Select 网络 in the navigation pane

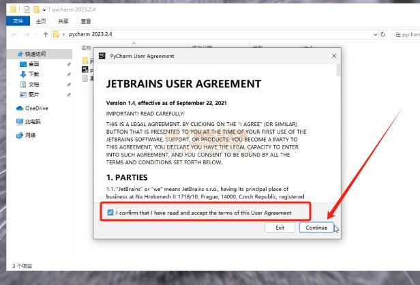click(26, 135)
